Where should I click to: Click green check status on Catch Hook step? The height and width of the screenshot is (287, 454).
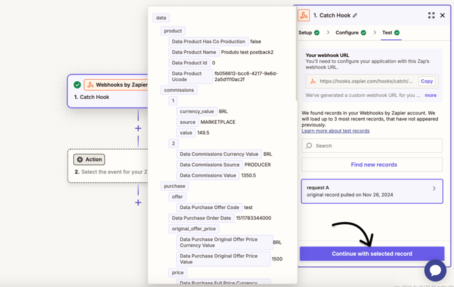77,85
